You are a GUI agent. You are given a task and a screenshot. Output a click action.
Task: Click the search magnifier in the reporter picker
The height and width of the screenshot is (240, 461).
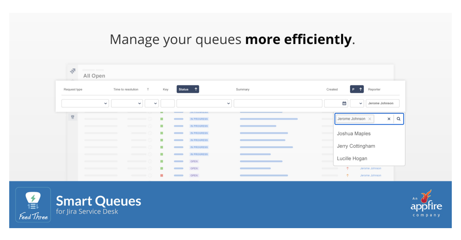[398, 119]
